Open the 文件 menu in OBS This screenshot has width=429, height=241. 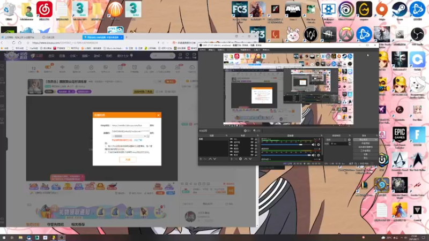tap(203, 50)
